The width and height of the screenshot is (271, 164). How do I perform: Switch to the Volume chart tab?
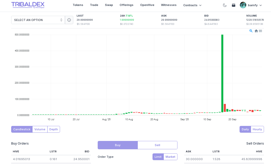(40, 129)
